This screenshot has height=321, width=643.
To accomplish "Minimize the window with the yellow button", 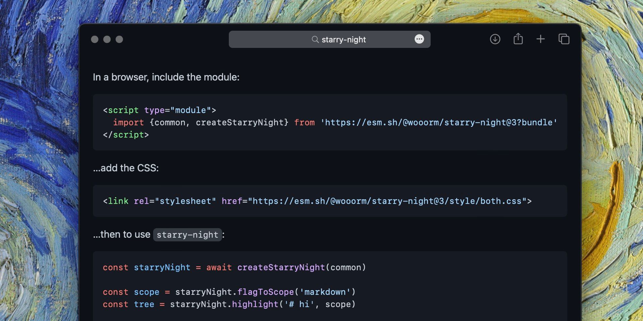I will (x=107, y=39).
